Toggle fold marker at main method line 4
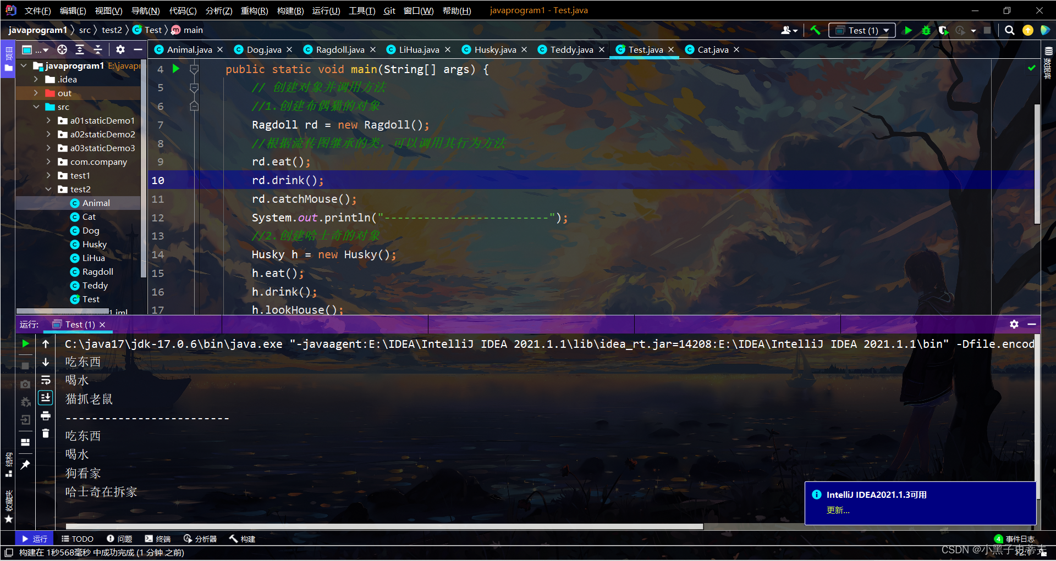Screen dimensions: 1056x561 pyautogui.click(x=194, y=69)
